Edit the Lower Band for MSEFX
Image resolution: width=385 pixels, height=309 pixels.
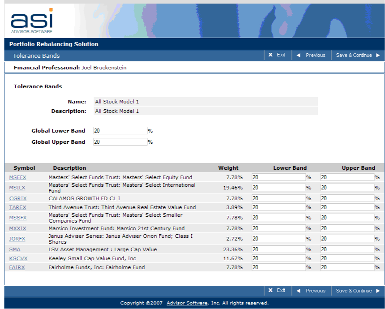[x=278, y=177]
